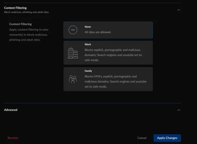Screen dimensions: 197x144
Task: Click the Work office buildings icon
Action: [x=73, y=53]
